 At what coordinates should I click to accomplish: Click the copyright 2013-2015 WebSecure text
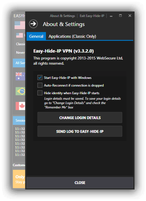point(78,61)
